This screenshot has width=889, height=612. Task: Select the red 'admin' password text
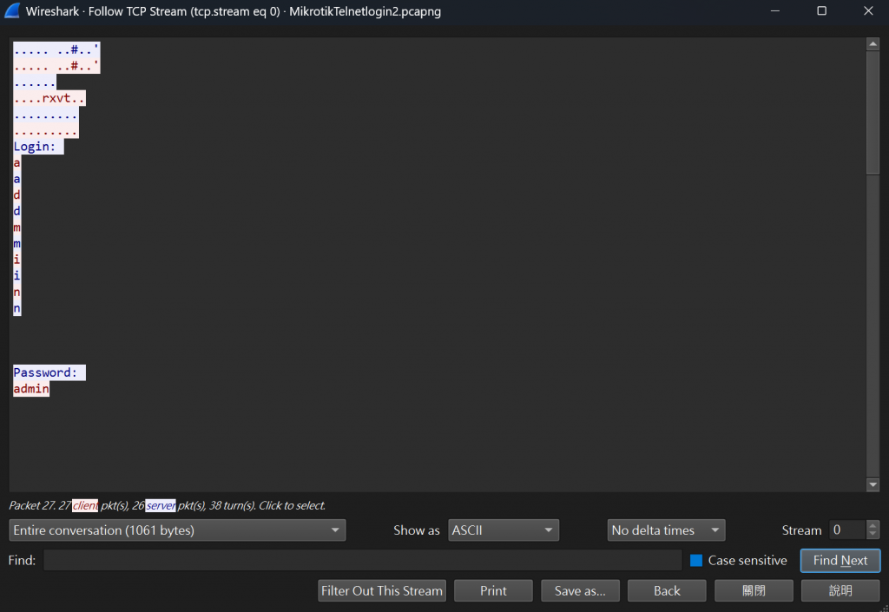31,389
